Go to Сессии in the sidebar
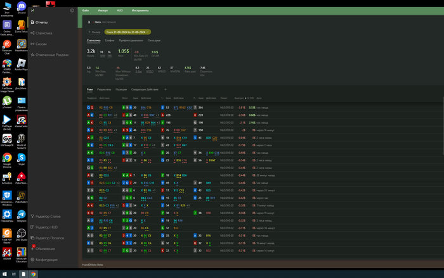444x278 pixels. click(42, 44)
